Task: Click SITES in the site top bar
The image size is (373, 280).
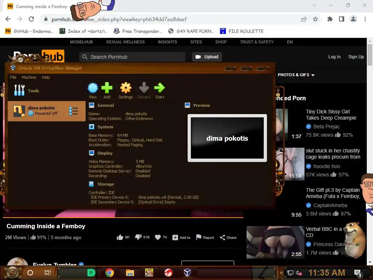Action: 196,42
